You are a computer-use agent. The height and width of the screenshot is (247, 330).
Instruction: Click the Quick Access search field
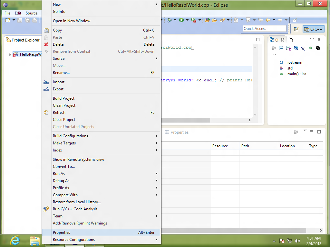coord(265,29)
